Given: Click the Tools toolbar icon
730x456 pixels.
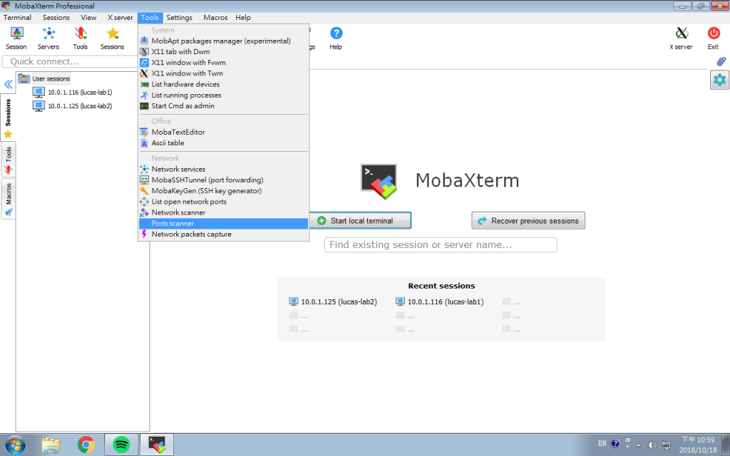Looking at the screenshot, I should (80, 38).
